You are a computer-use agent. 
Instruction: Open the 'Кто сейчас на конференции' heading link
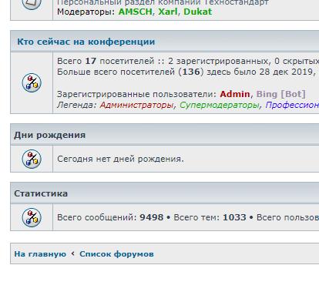(86, 42)
